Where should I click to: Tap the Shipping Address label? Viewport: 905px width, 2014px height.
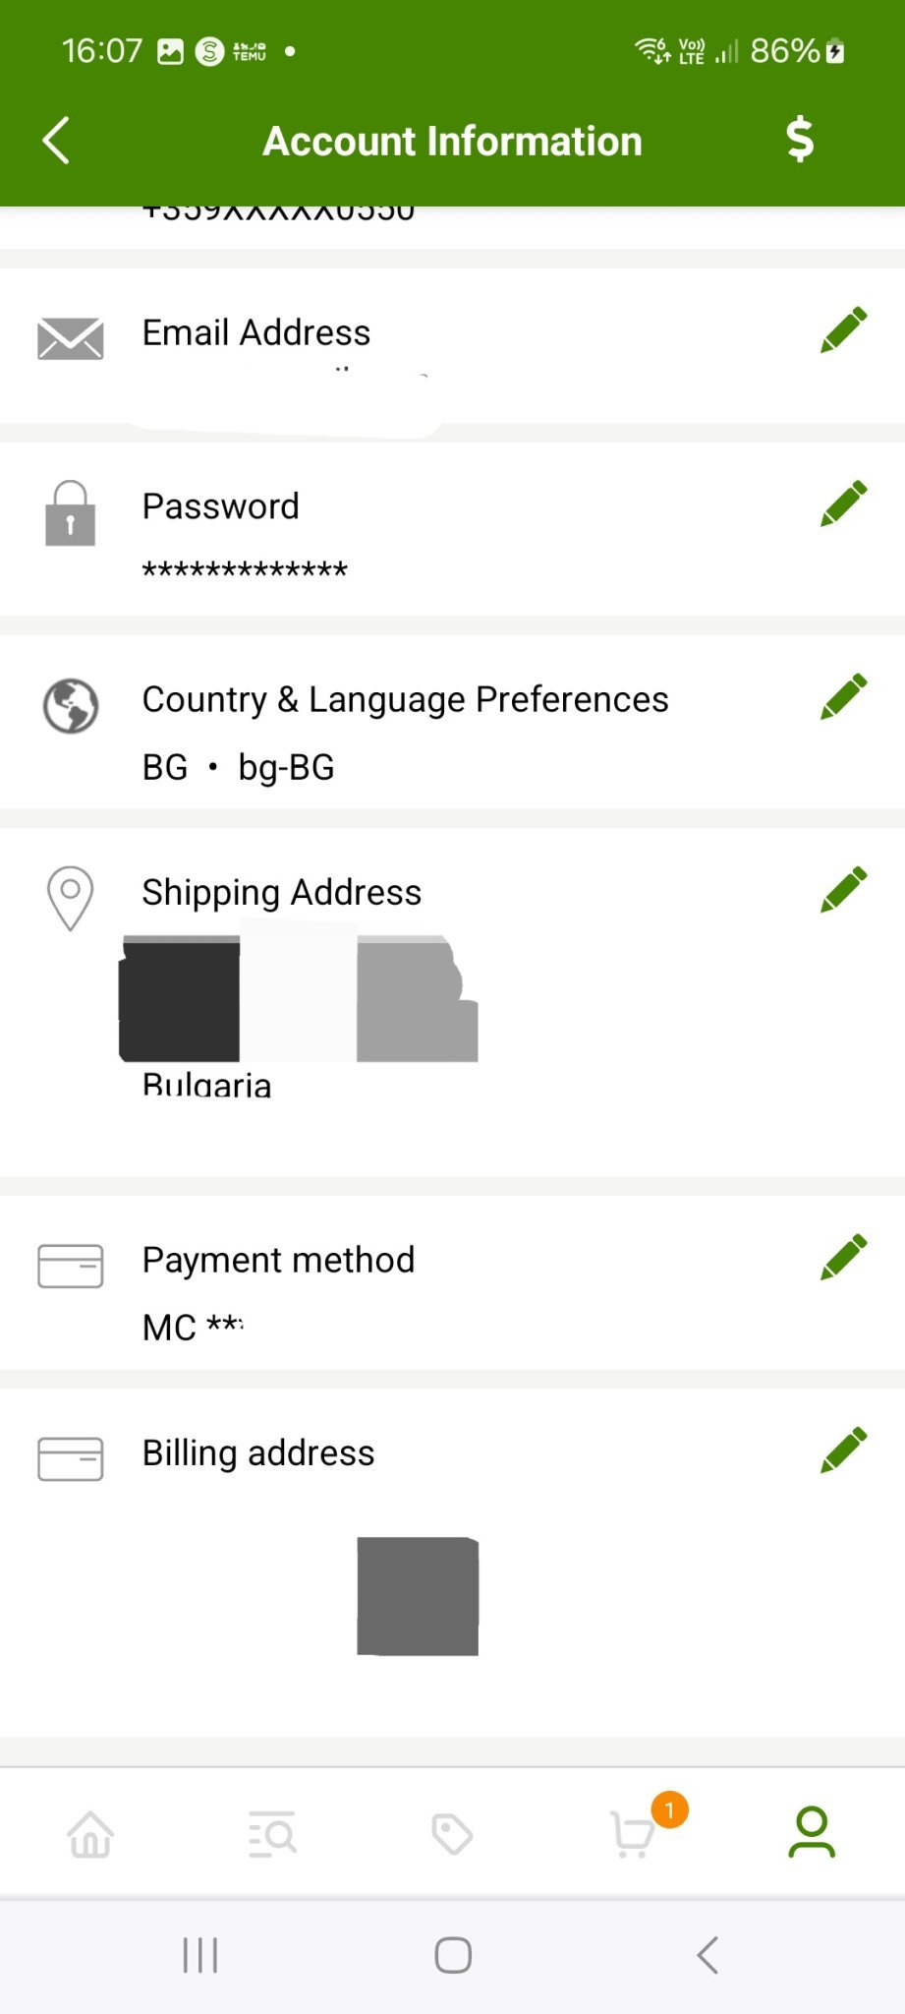click(x=282, y=893)
